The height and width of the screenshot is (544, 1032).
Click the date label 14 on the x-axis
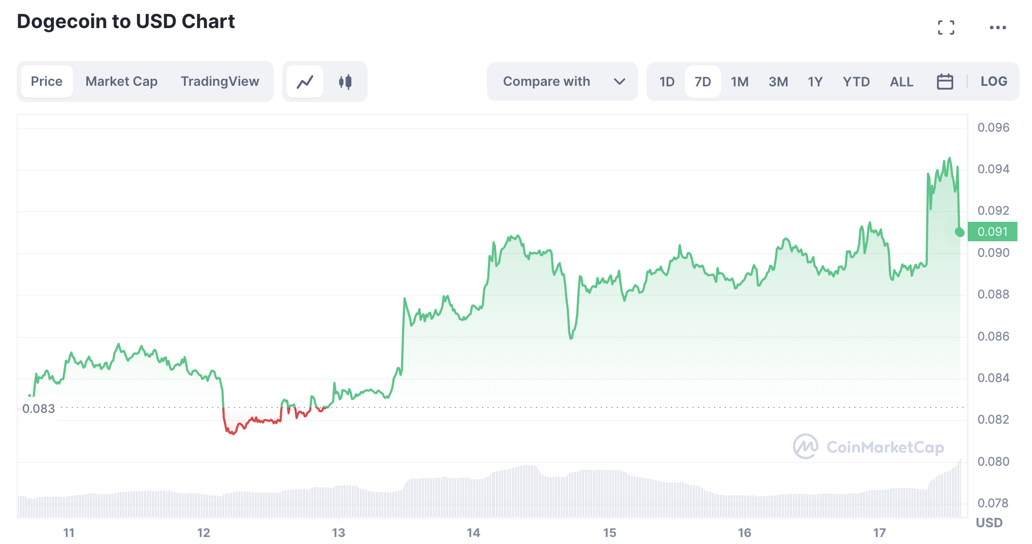click(473, 533)
